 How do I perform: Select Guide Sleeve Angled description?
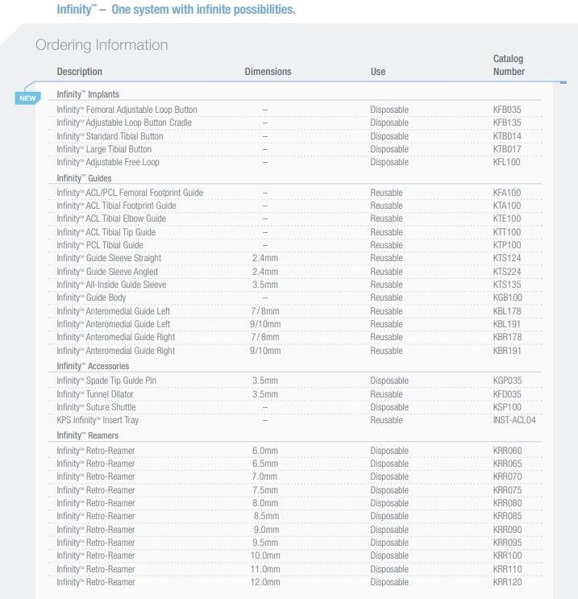tap(107, 272)
